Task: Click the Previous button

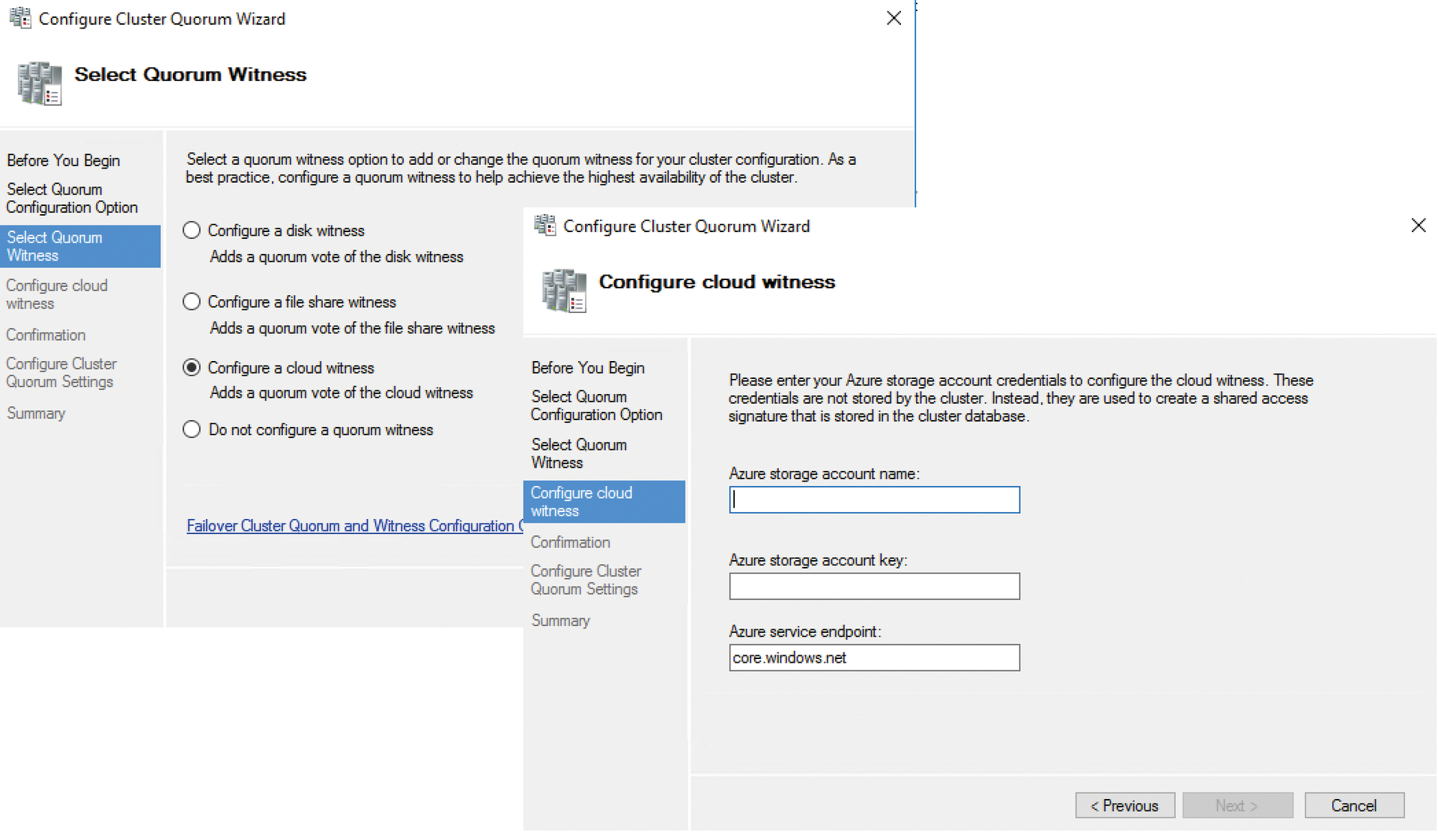Action: coord(1125,805)
